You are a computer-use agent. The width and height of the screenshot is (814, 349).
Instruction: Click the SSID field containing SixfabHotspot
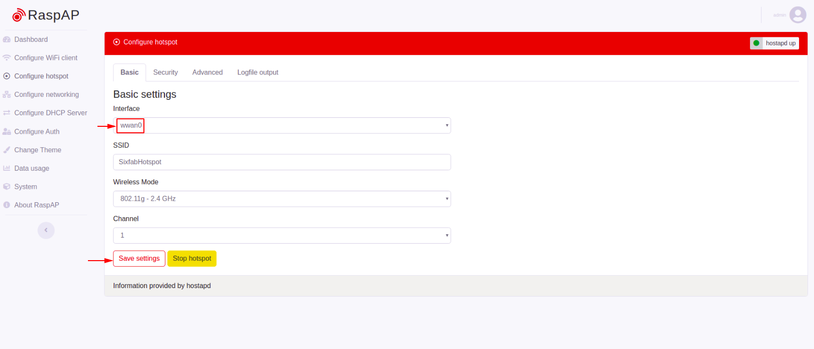[x=282, y=162]
